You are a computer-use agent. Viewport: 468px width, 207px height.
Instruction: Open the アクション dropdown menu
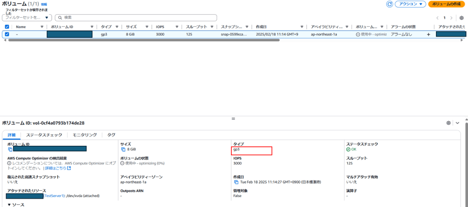coord(410,4)
